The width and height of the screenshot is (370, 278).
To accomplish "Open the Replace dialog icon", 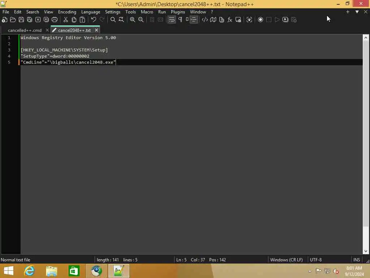I will tap(121, 20).
